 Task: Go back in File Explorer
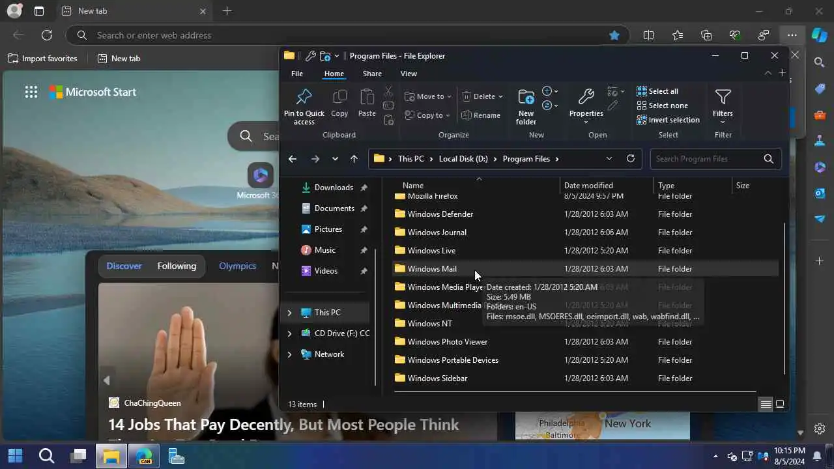[293, 159]
